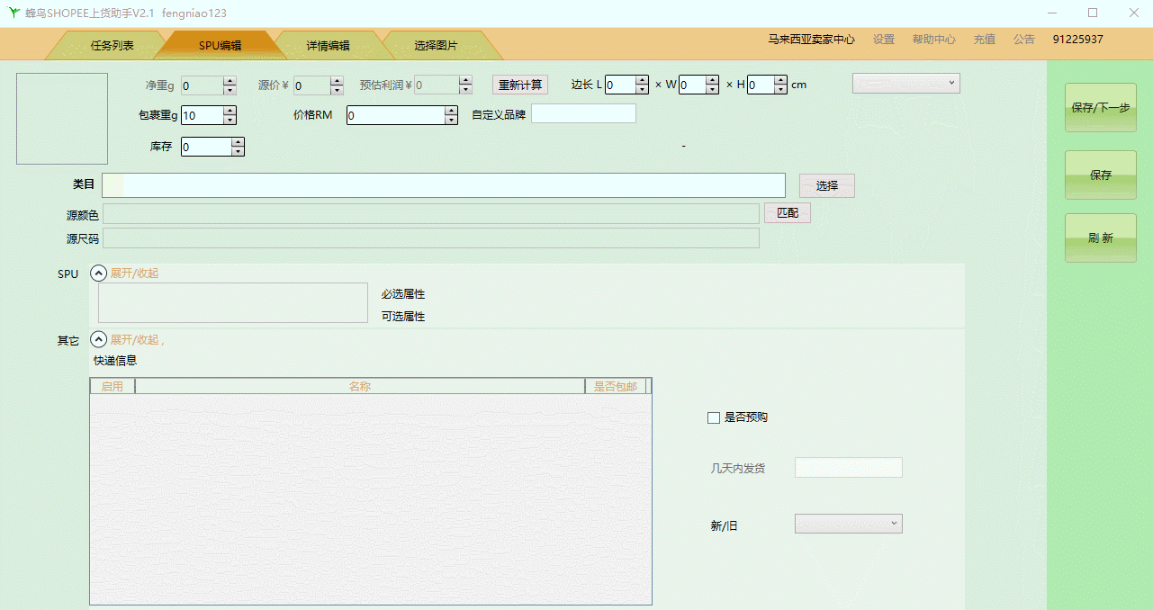1153x610 pixels.
Task: Click the 包裹重g number field
Action: 203,115
